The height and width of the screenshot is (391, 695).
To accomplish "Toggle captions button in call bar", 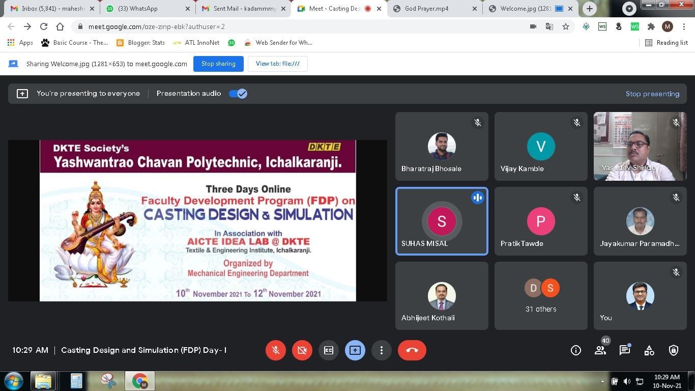I will (328, 350).
